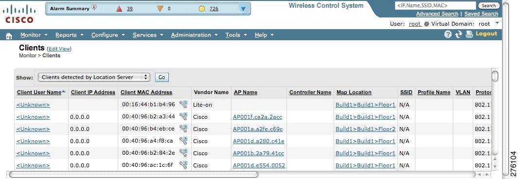Open the 726 minor alarms count link
This screenshot has width=518, height=179.
click(214, 9)
